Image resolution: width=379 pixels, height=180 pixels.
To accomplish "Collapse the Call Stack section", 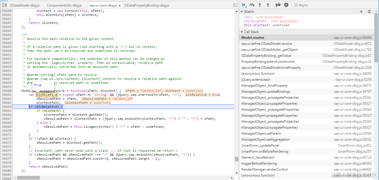I will point(242,32).
